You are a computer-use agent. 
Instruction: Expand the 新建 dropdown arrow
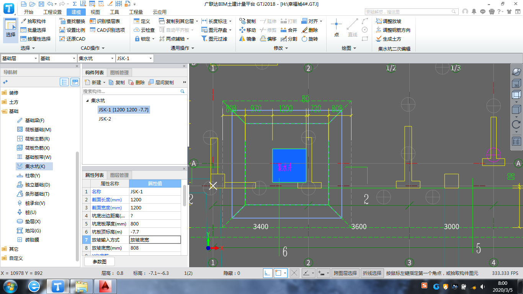[104, 82]
